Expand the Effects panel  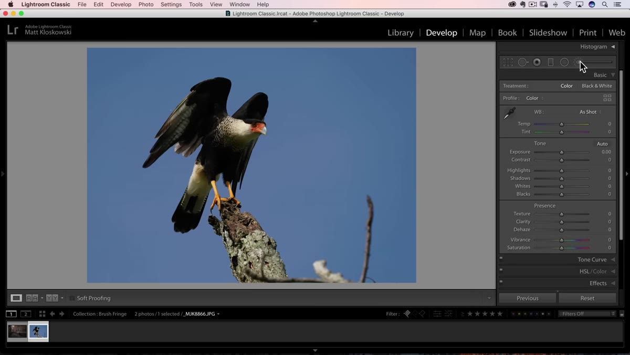613,283
